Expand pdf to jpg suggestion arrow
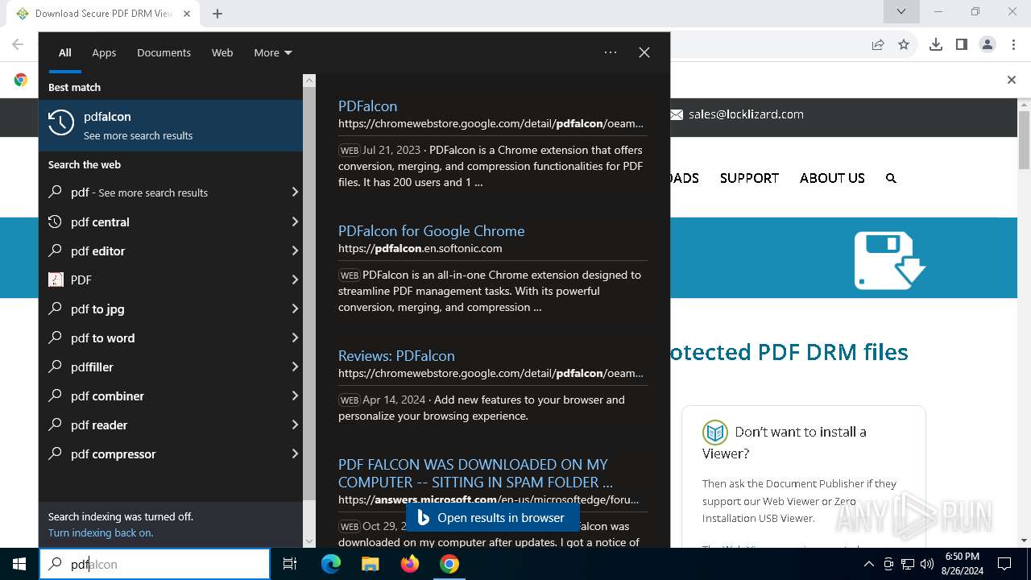This screenshot has height=580, width=1031. 295,309
